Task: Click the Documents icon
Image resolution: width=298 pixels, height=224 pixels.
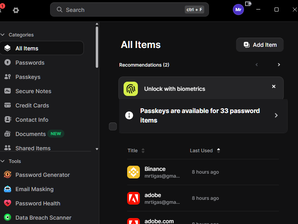Action: (x=8, y=134)
